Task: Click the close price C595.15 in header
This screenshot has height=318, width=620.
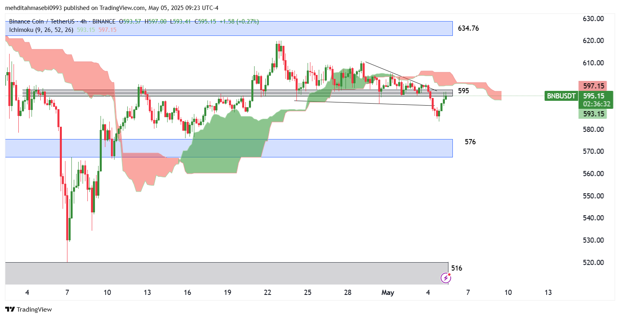Action: [205, 21]
